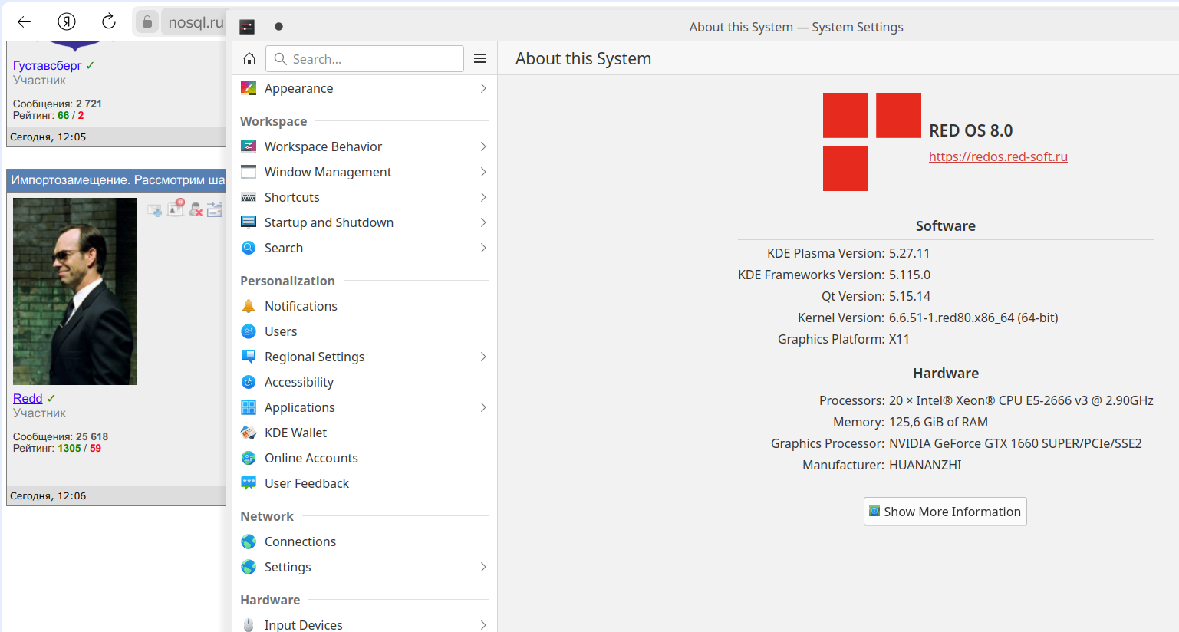Open the hamburger menu next to search
1179x632 pixels.
click(x=480, y=59)
